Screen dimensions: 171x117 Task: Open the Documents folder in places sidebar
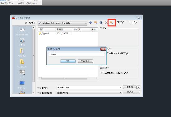pyautogui.click(x=22, y=51)
